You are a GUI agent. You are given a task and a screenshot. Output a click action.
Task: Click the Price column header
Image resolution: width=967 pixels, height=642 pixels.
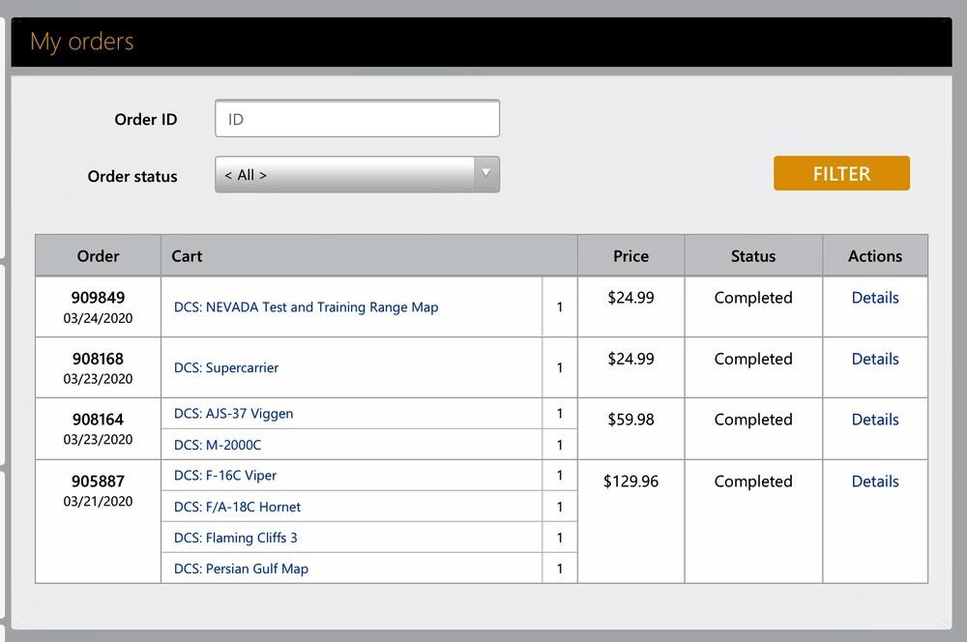coord(630,256)
